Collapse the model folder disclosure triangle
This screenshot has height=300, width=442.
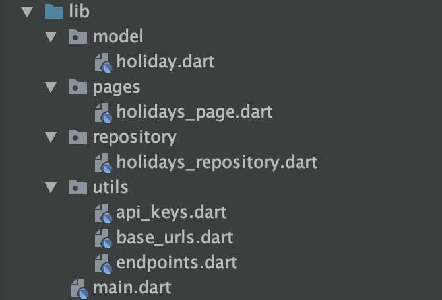[51, 37]
